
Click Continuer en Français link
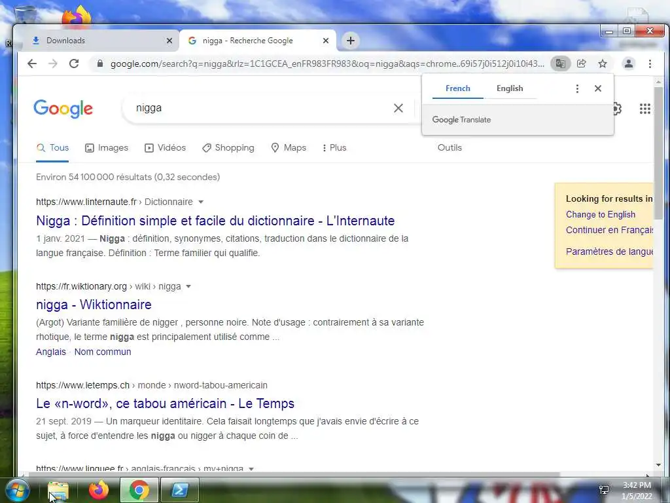click(x=609, y=230)
